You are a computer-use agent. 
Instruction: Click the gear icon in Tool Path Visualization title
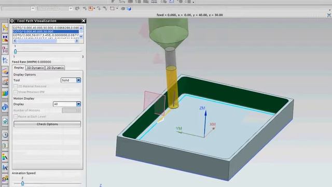point(12,21)
